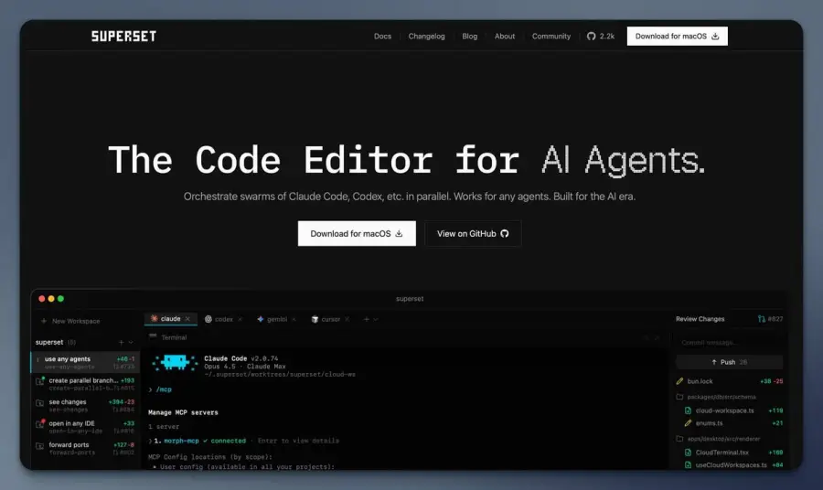Image resolution: width=823 pixels, height=490 pixels.
Task: Add workspace with plus next to superset
Action: click(122, 343)
